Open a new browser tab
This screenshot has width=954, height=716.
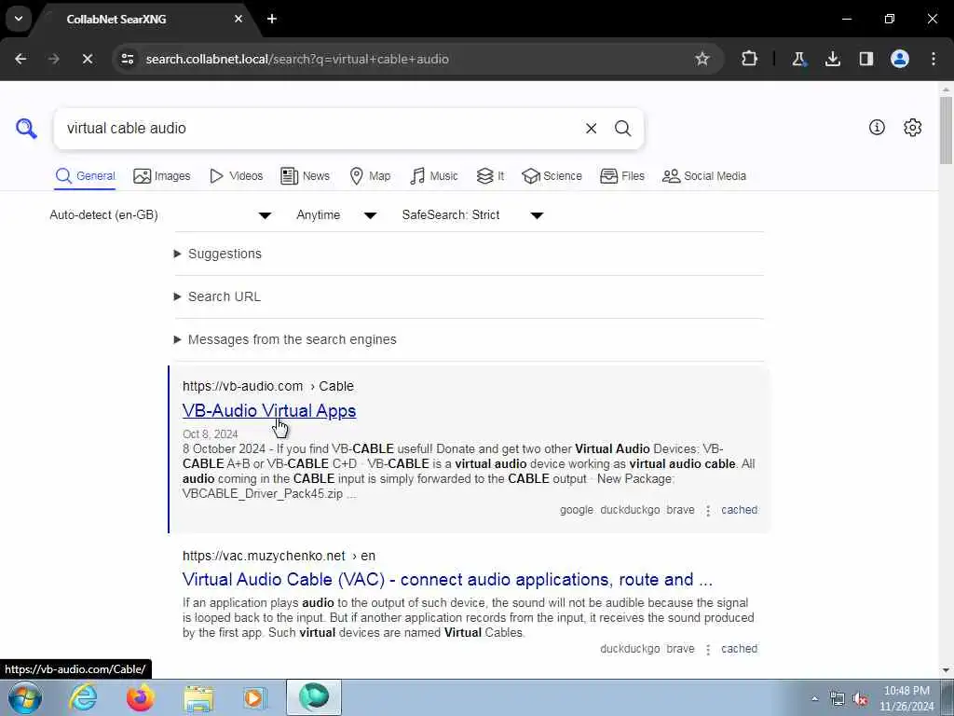pyautogui.click(x=272, y=19)
